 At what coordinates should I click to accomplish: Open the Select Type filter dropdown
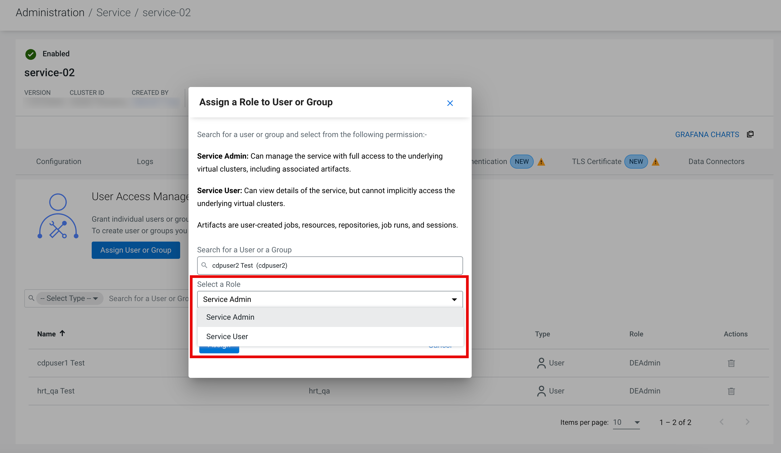coord(69,298)
